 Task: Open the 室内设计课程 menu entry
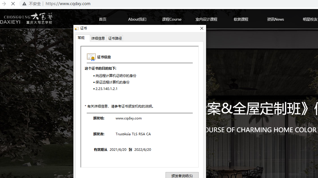pos(206,19)
